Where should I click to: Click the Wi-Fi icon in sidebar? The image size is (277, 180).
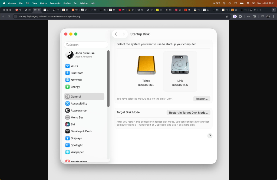pyautogui.click(x=67, y=66)
